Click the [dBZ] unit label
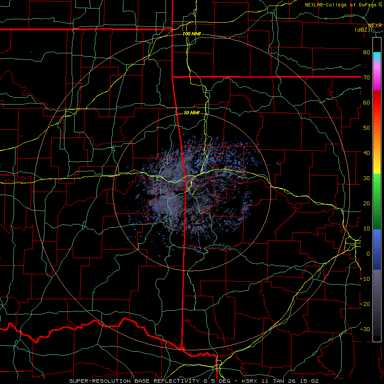384x384 pixels. [x=362, y=30]
